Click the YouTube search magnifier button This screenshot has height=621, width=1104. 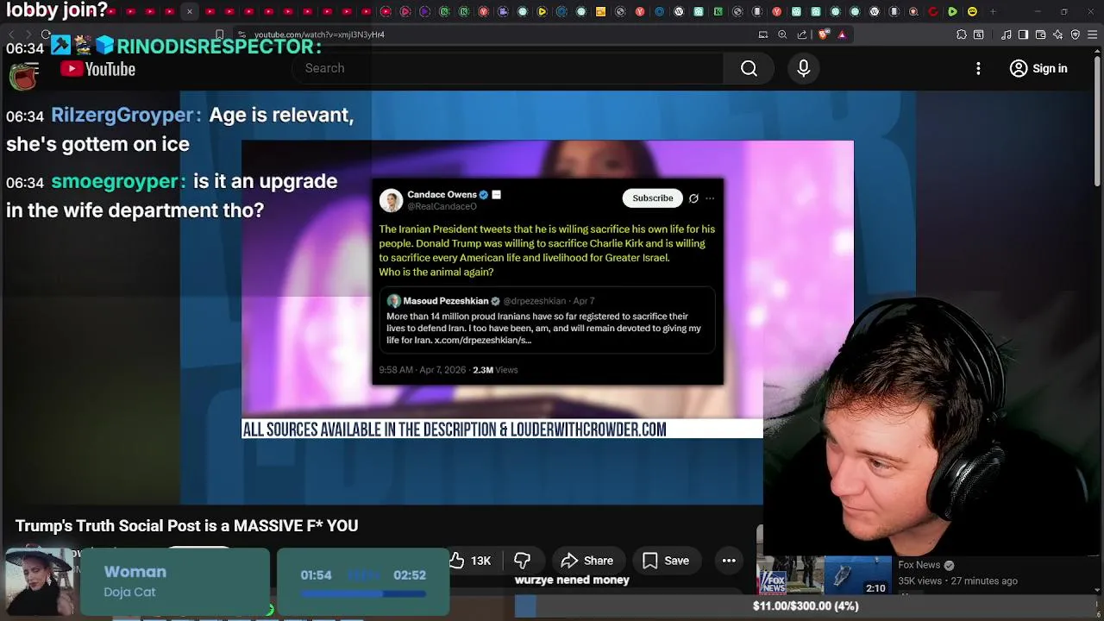click(x=749, y=68)
